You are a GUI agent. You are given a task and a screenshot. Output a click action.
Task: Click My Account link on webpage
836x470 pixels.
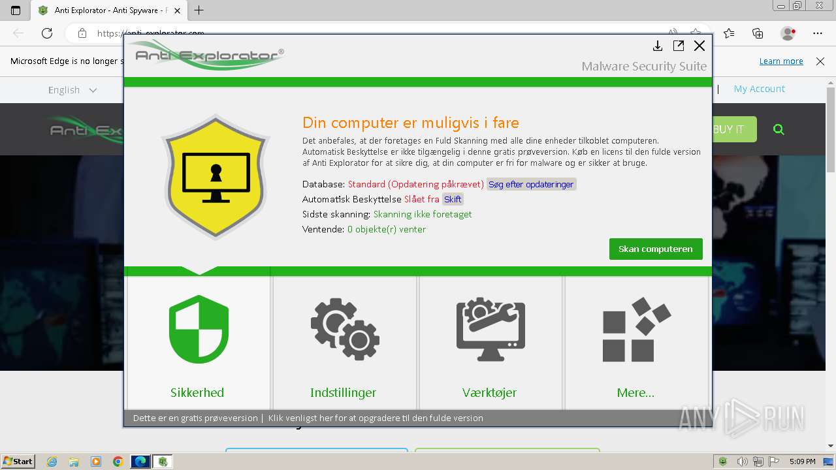pos(760,89)
